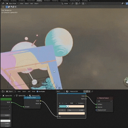Open the viewport View menu

tap(22, 4)
